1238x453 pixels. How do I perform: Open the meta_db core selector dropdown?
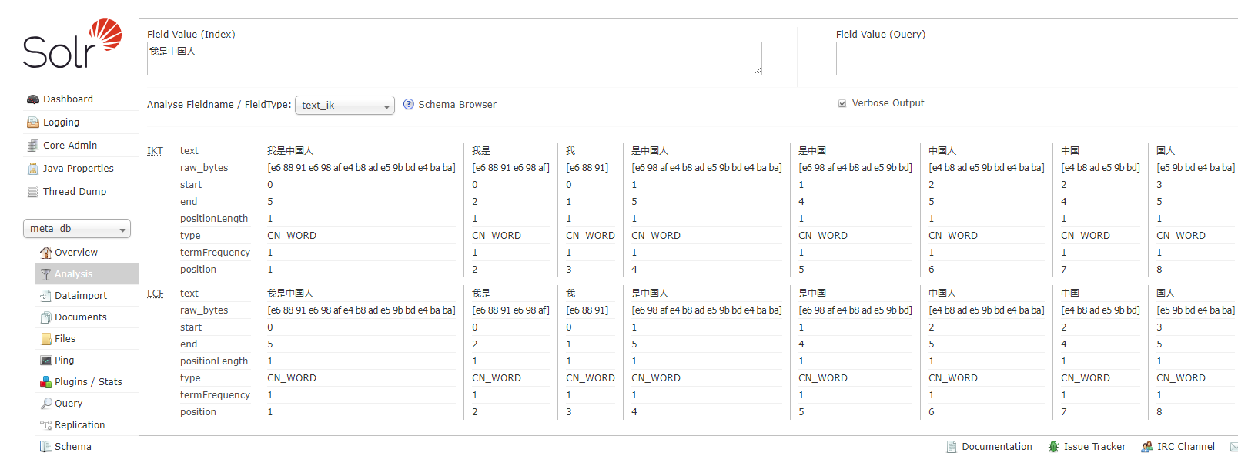(x=77, y=229)
